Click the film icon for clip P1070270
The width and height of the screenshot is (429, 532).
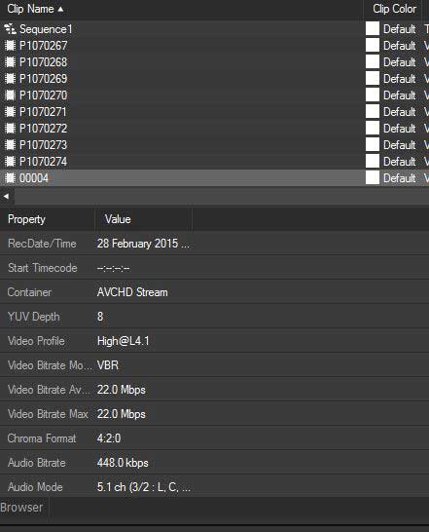coord(10,95)
